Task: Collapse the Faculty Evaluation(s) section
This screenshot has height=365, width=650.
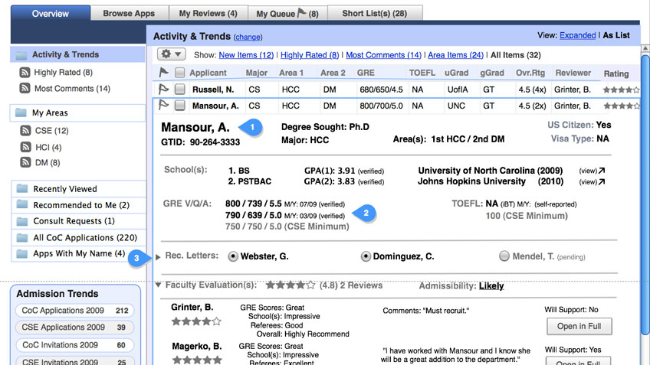Action: pos(159,285)
